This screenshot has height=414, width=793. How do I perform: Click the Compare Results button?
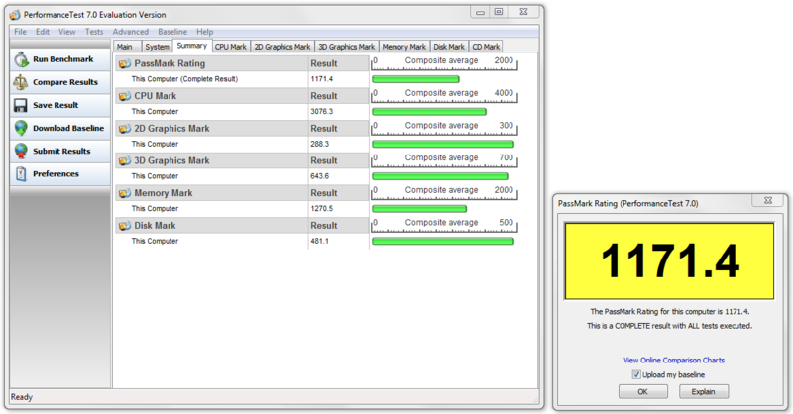[x=60, y=82]
